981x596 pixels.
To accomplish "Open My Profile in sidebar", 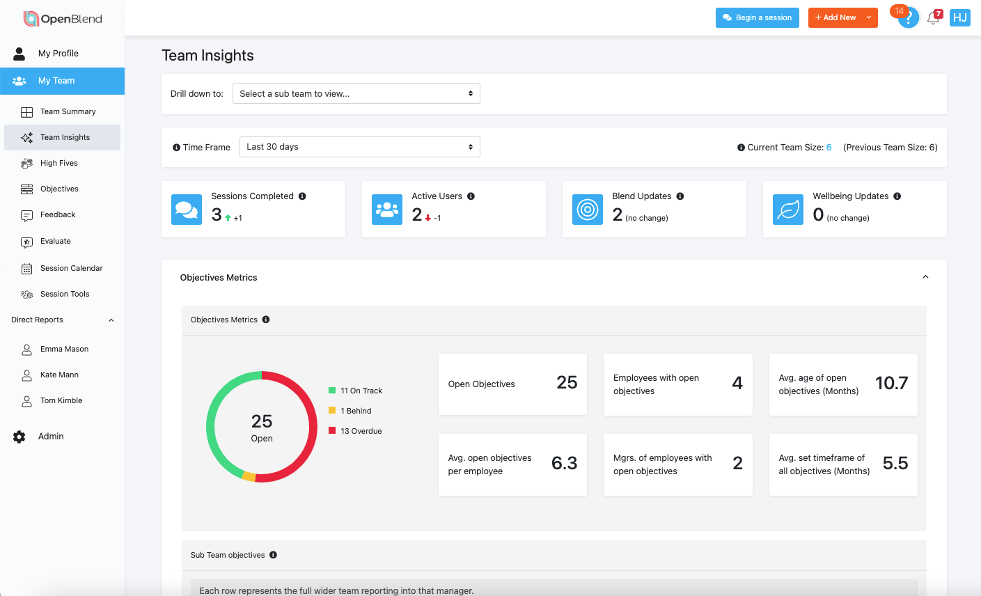I will (62, 54).
